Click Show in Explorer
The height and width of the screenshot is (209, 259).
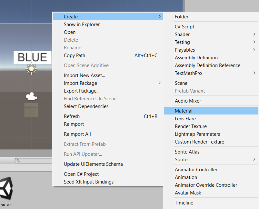[82, 25]
